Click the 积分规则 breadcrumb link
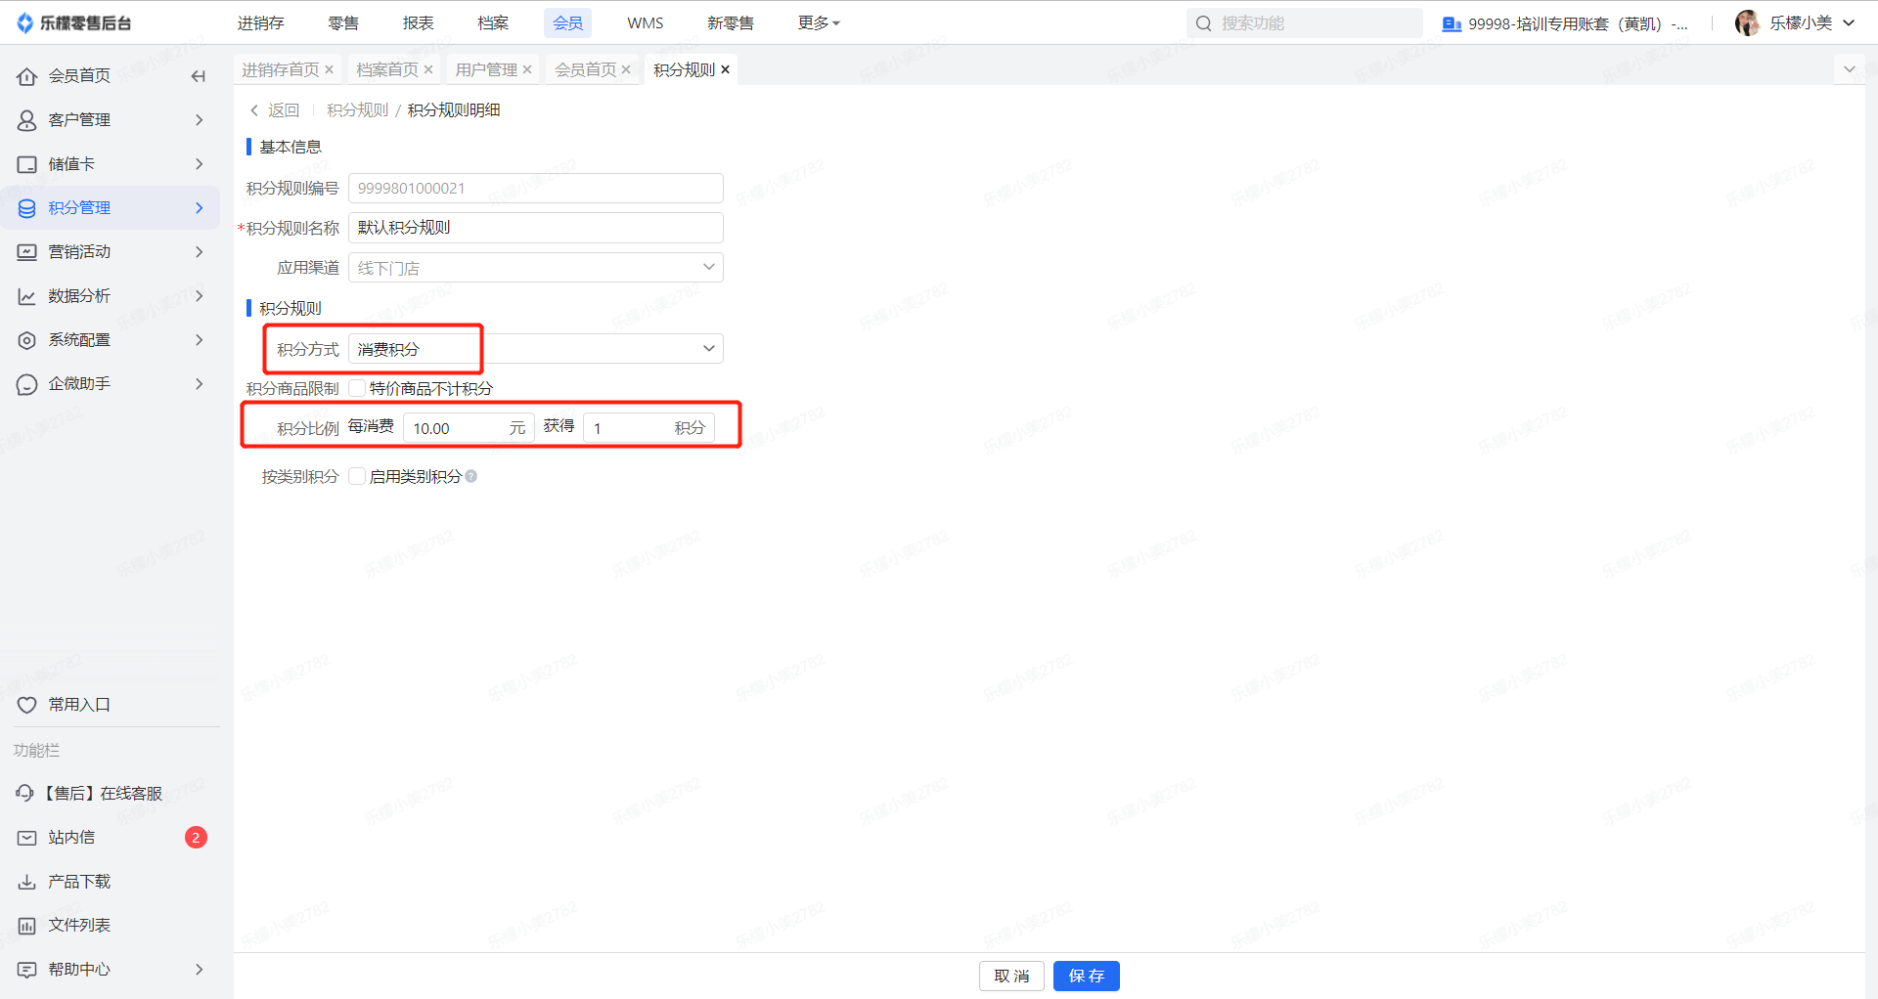The image size is (1878, 999). coord(358,110)
